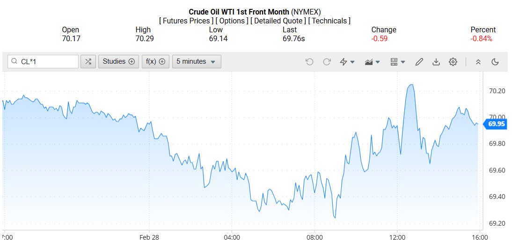Open the Detailed Quote link
Image resolution: width=512 pixels, height=243 pixels.
pos(278,21)
